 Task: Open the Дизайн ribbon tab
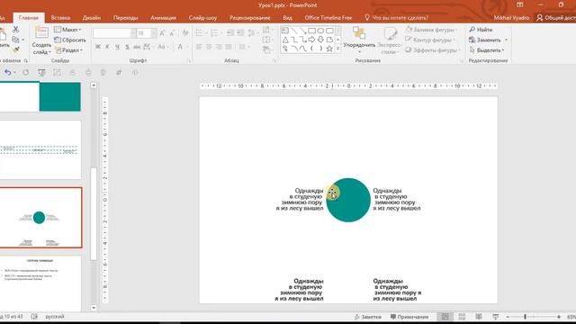[x=92, y=18]
